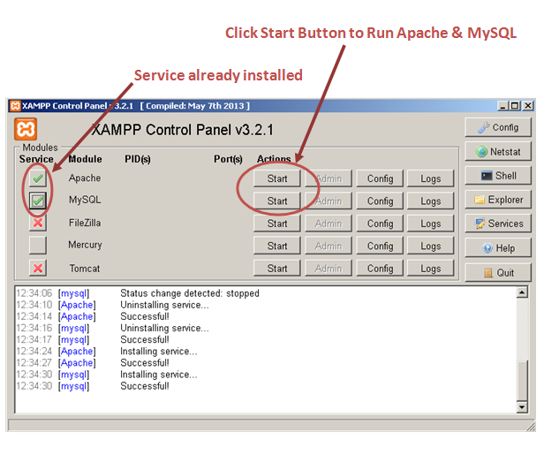544x455 pixels.
Task: Select the FileZilla module label
Action: 85,223
